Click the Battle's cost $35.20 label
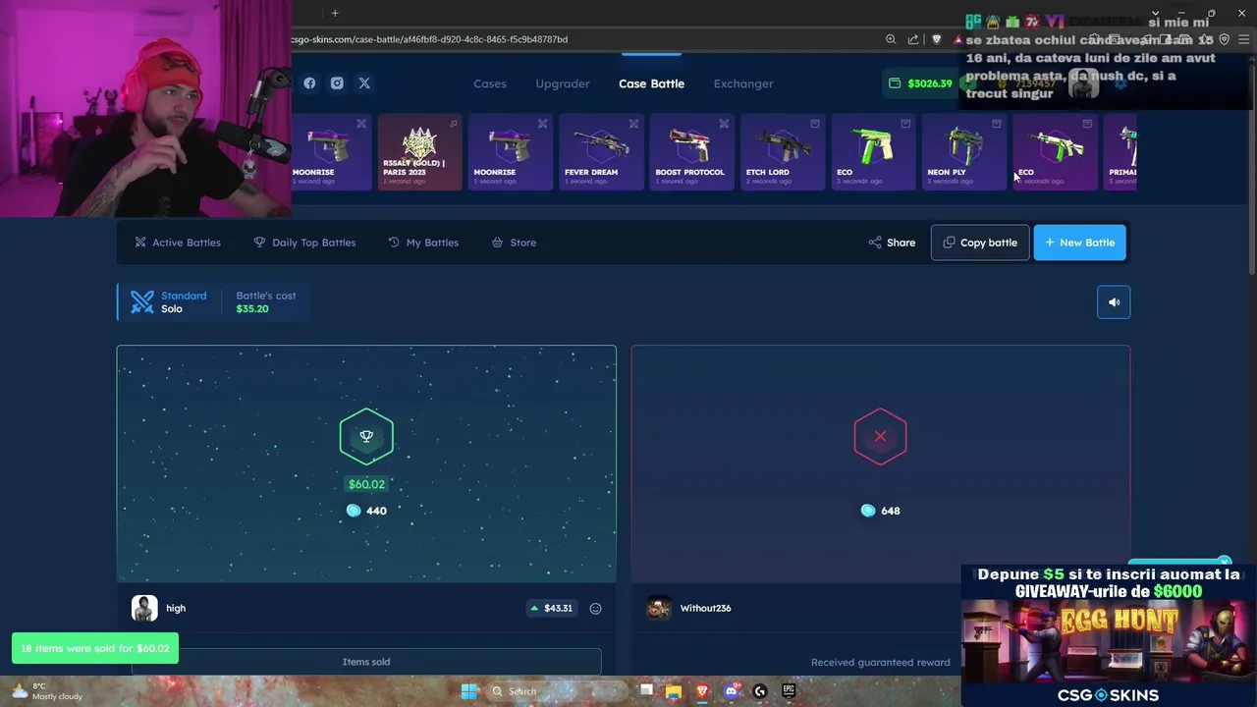 click(x=265, y=301)
